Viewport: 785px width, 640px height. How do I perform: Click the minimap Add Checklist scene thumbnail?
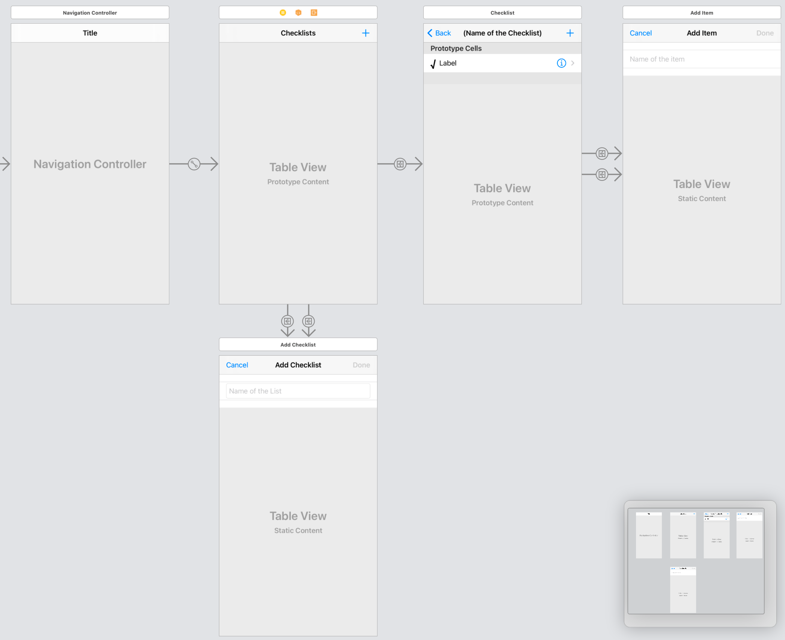tap(683, 589)
